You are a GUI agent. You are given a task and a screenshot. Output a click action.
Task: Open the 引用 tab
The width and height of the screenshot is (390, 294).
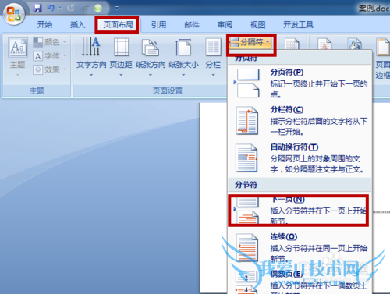tap(158, 25)
